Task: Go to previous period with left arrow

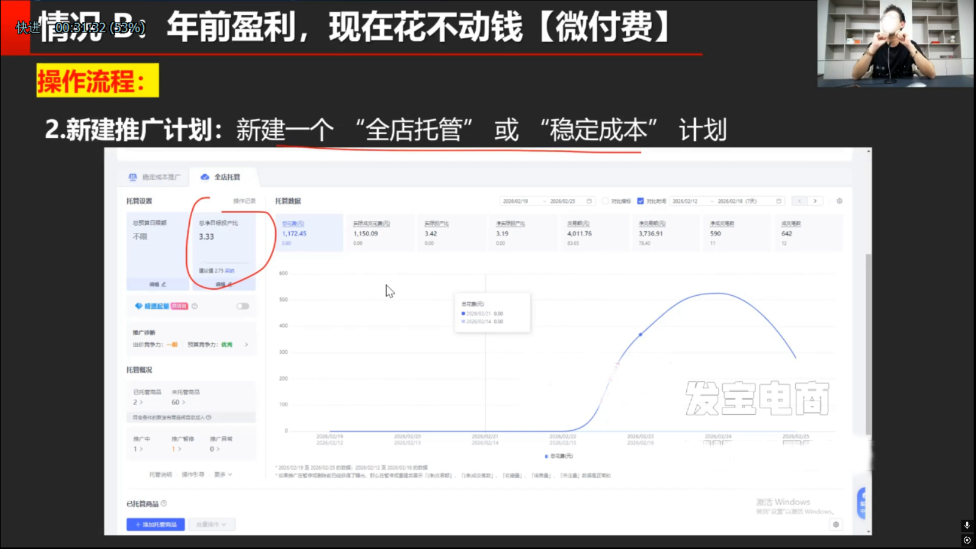Action: point(799,201)
